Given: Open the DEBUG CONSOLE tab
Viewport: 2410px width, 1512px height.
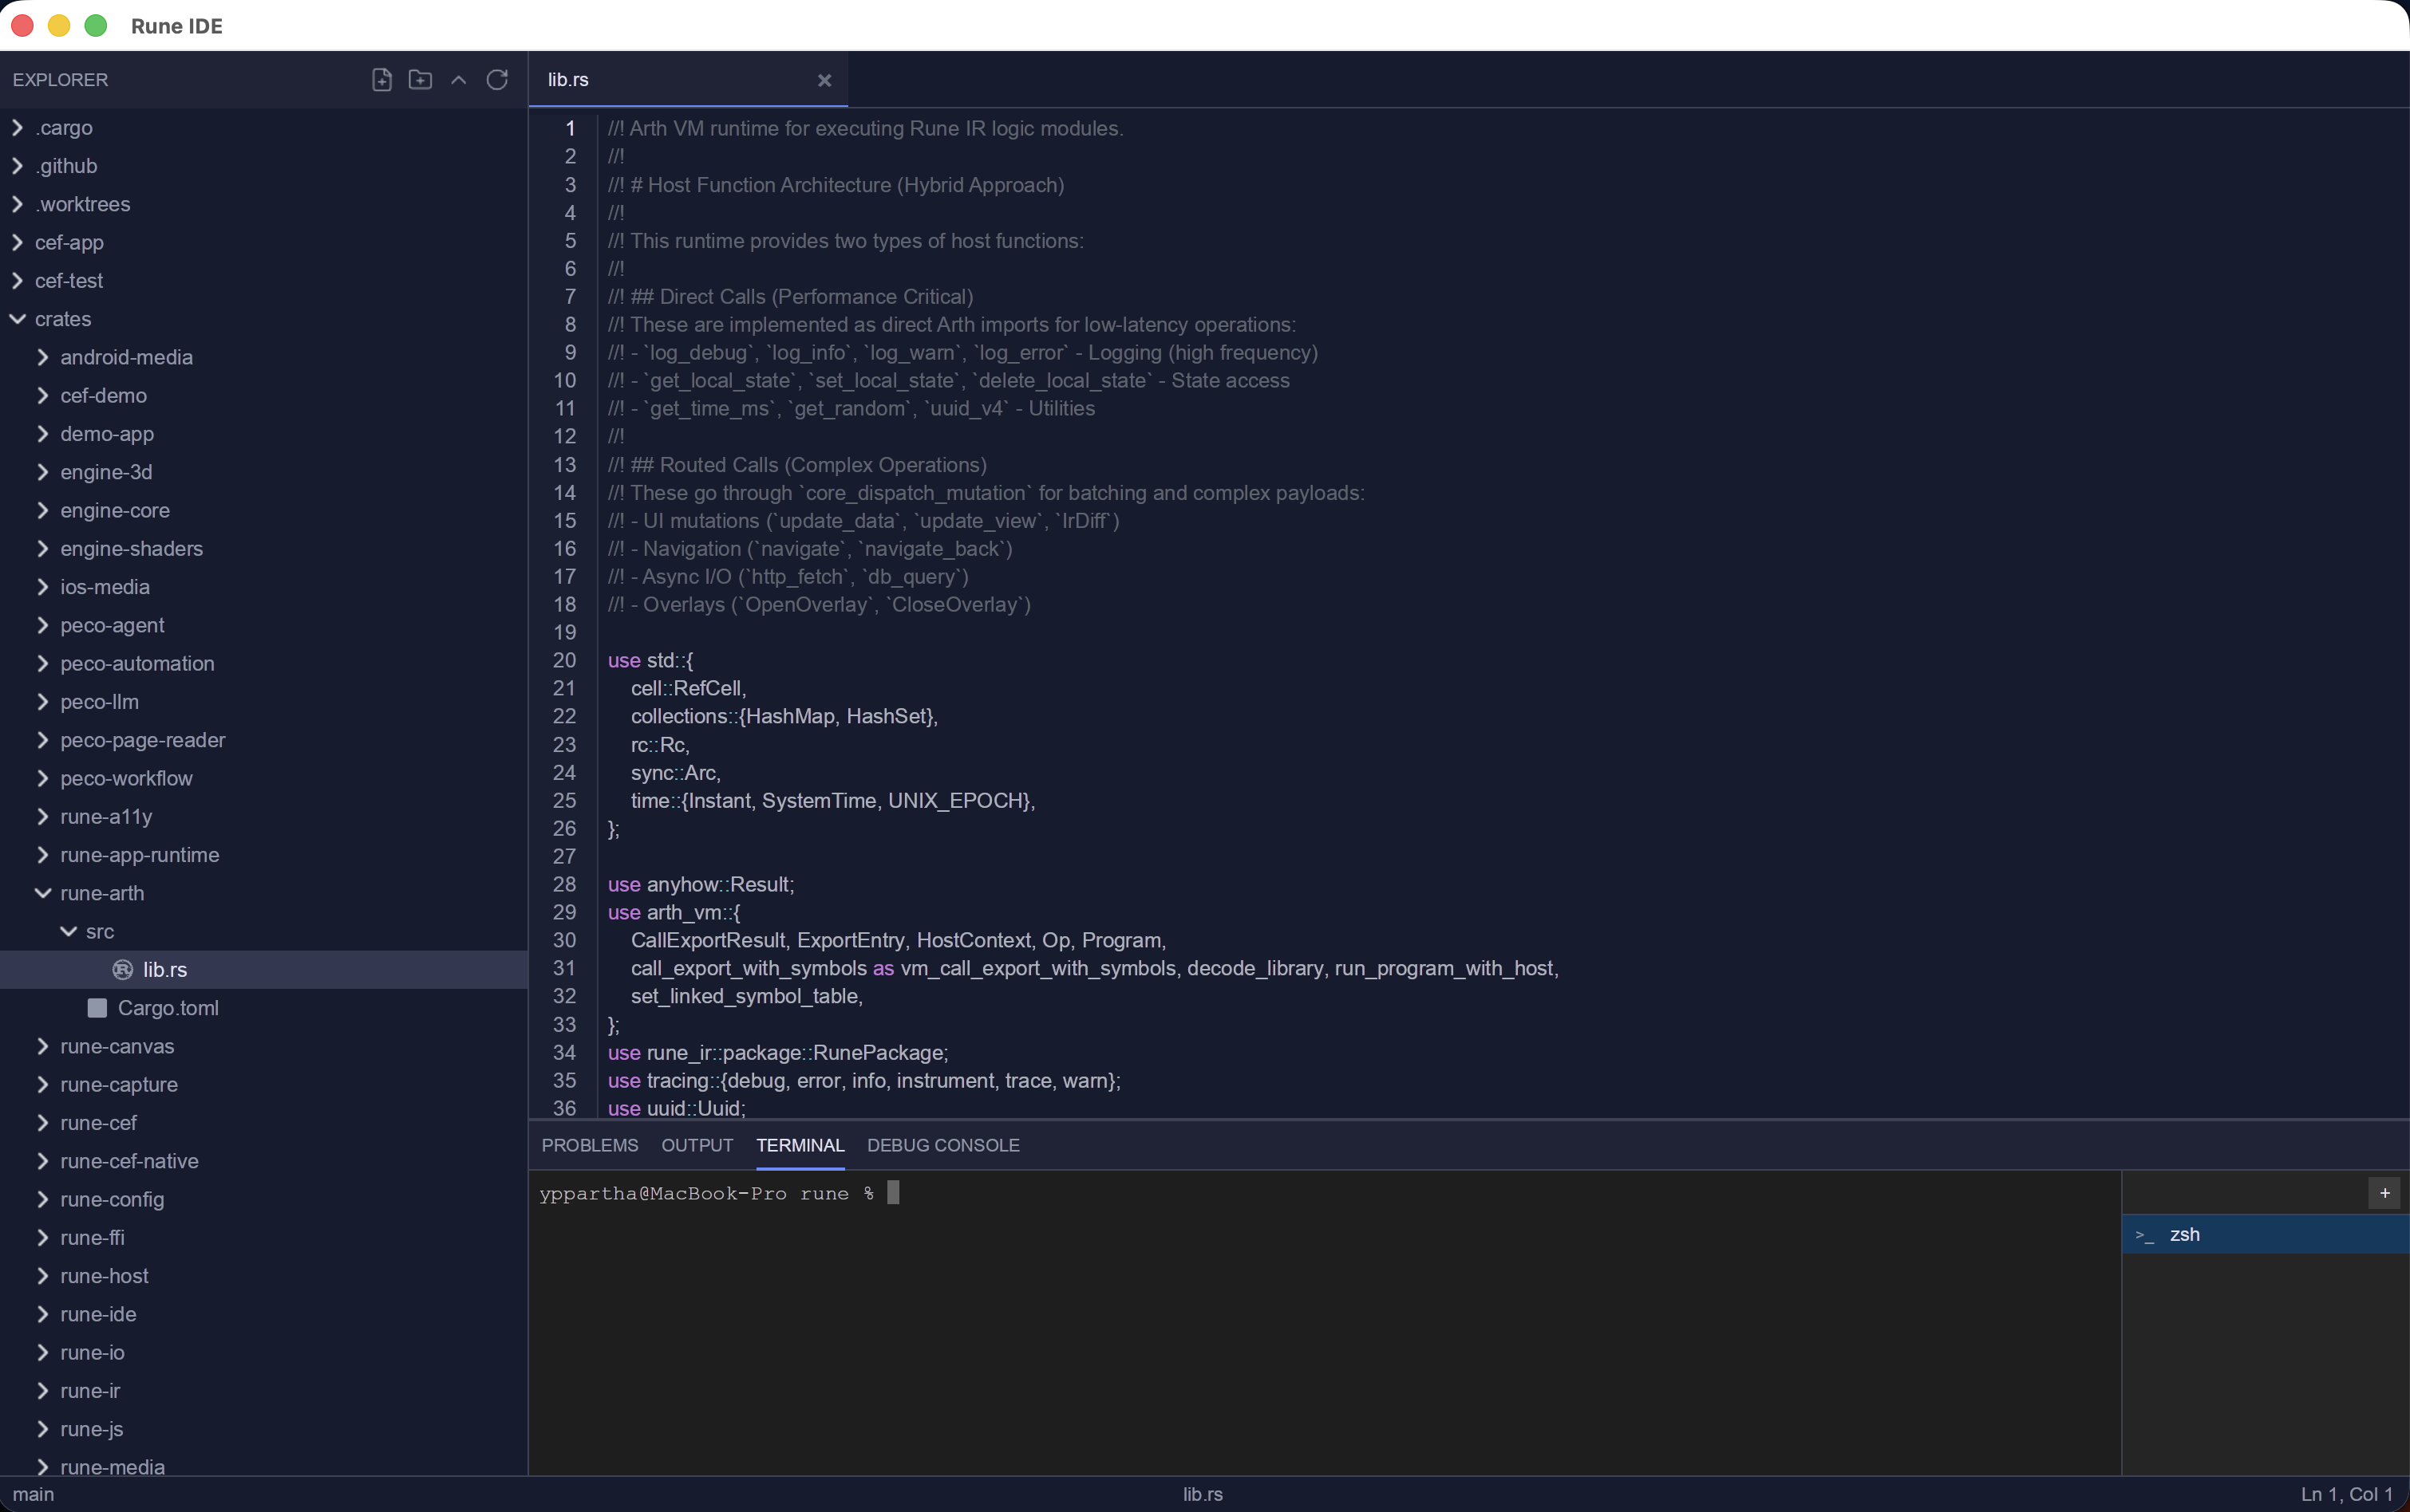Looking at the screenshot, I should [x=943, y=1145].
